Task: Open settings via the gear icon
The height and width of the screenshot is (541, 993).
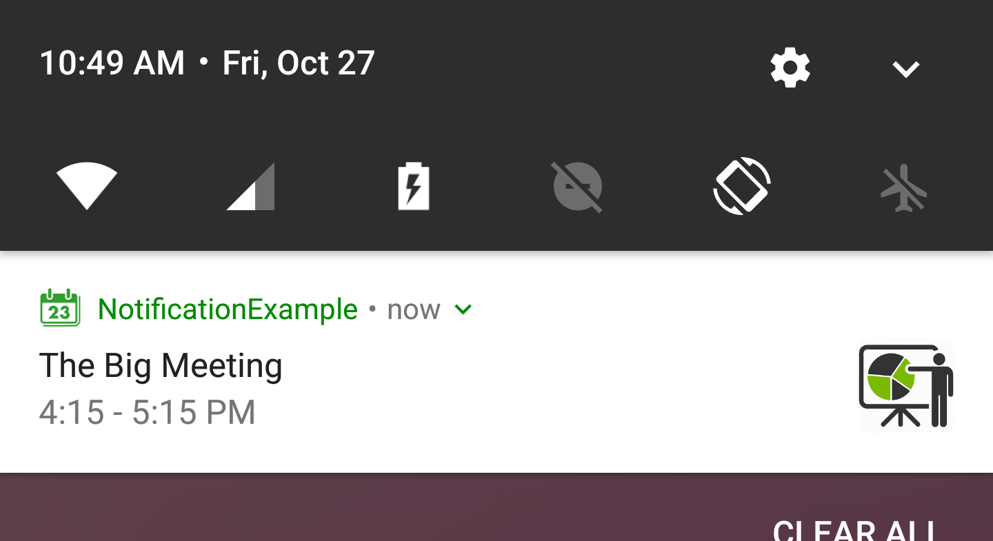Action: coord(790,68)
